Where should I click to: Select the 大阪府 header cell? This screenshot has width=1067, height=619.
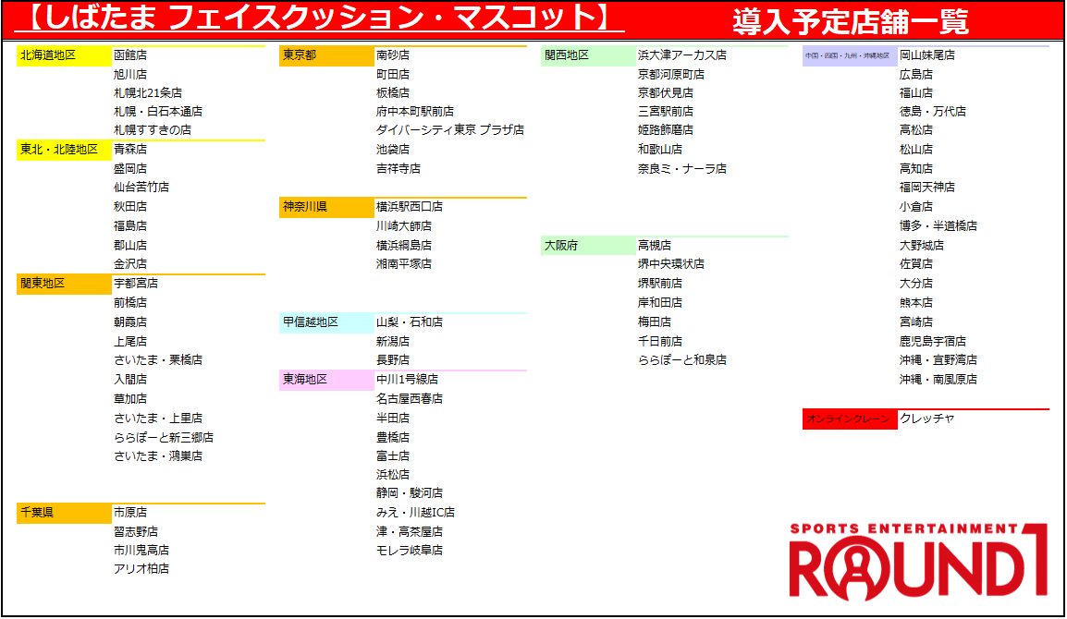click(x=588, y=247)
